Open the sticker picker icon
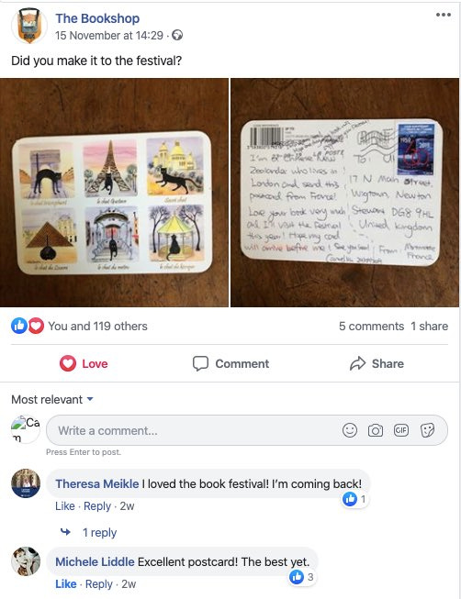 click(x=427, y=430)
